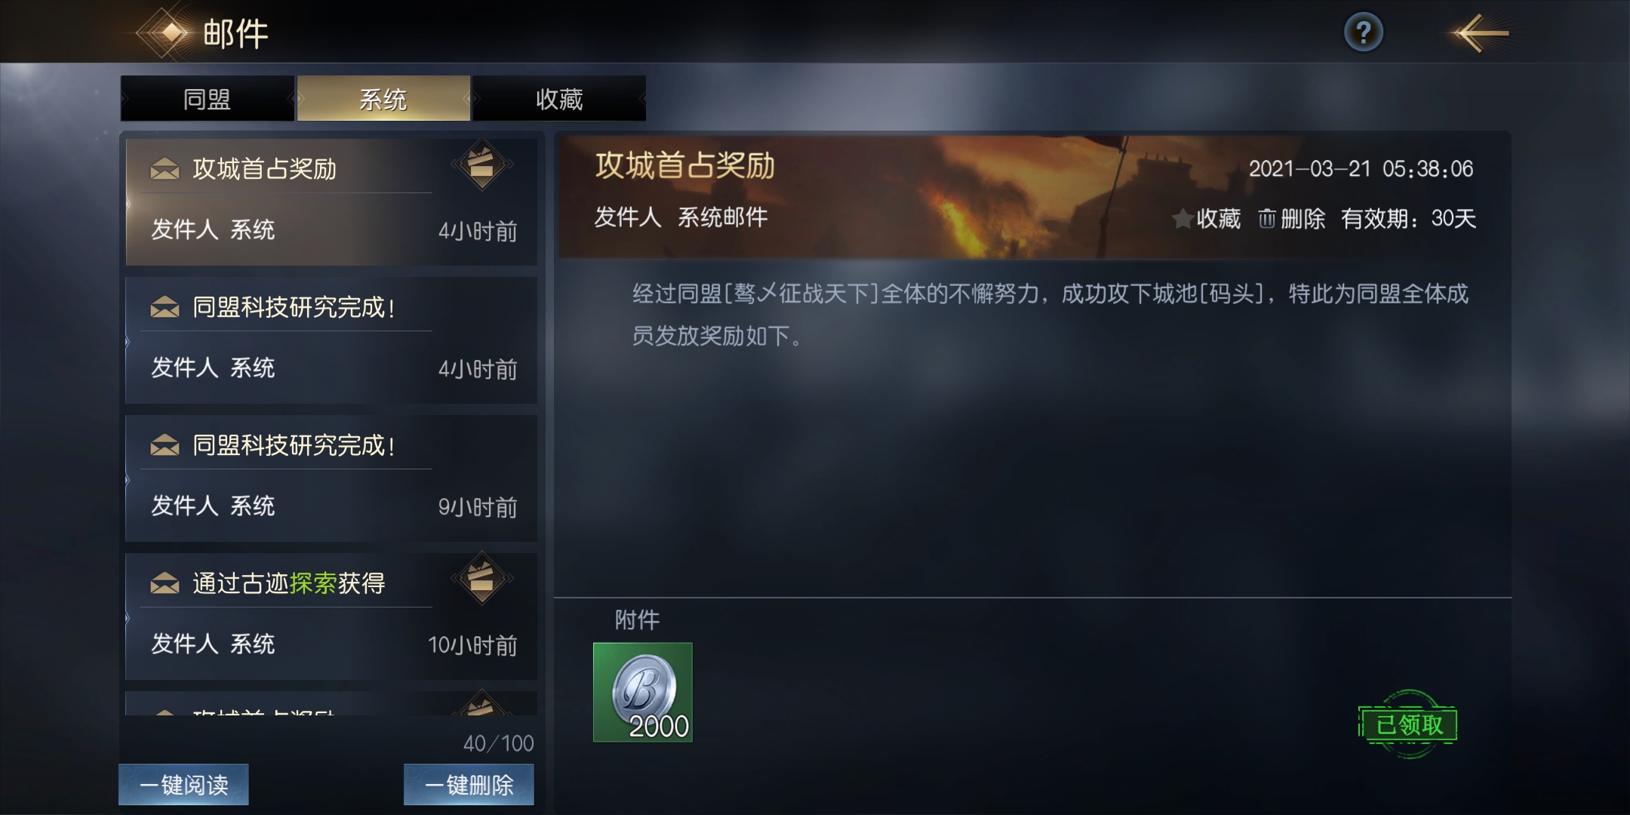Viewport: 1630px width, 815px height.
Task: Click the 已领取 claimed stamp
Action: [1408, 724]
